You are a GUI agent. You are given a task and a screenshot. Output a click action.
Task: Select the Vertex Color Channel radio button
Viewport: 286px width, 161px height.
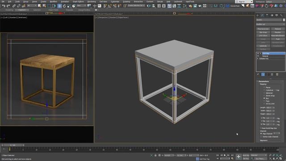pos(261,136)
